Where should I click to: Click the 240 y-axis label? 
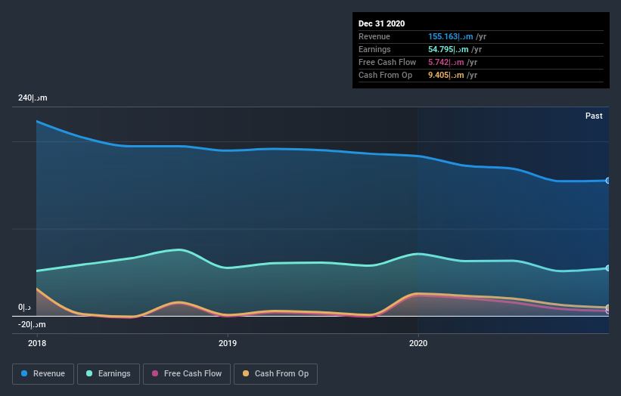(x=33, y=97)
